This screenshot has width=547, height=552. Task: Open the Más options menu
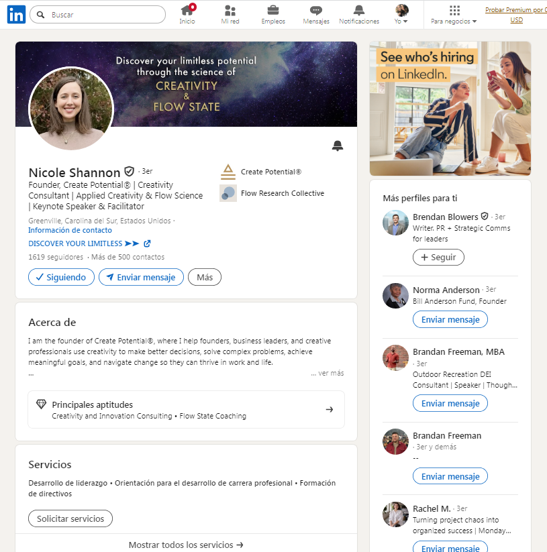coord(205,277)
